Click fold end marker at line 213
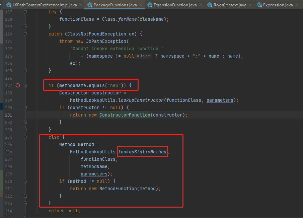This screenshot has width=303, height=218. [x=25, y=203]
